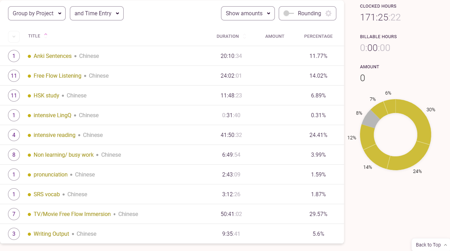The height and width of the screenshot is (251, 450).
Task: Open the and Time Entry dropdown
Action: click(97, 14)
